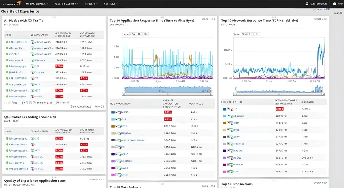Viewport: 344px width, 188px height.
Task: Go to next page in All Nodes pager
Action: tap(31, 103)
